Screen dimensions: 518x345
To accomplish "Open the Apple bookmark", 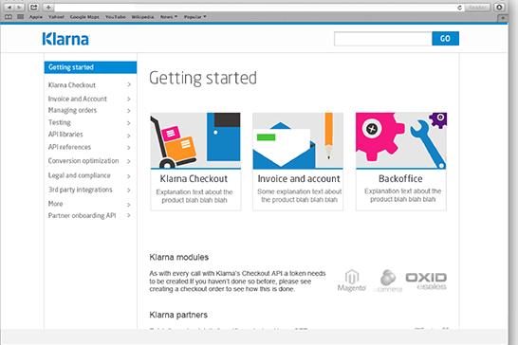I will coord(36,17).
